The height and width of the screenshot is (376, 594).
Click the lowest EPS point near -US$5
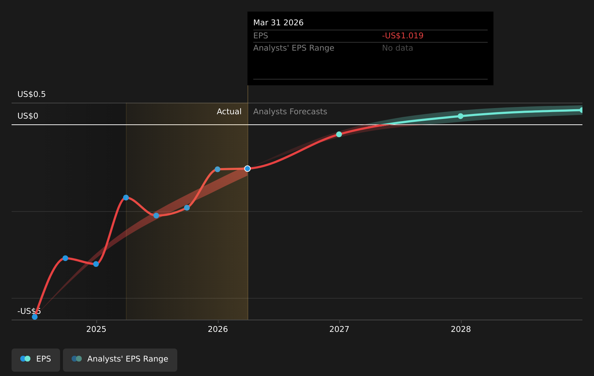click(x=35, y=317)
